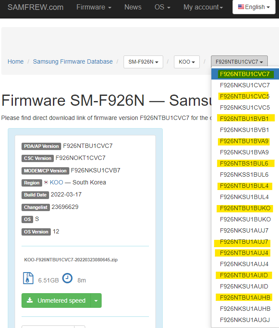Select version F926NTBU1BVA9
Image resolution: width=279 pixels, height=328 pixels.
pos(245,141)
